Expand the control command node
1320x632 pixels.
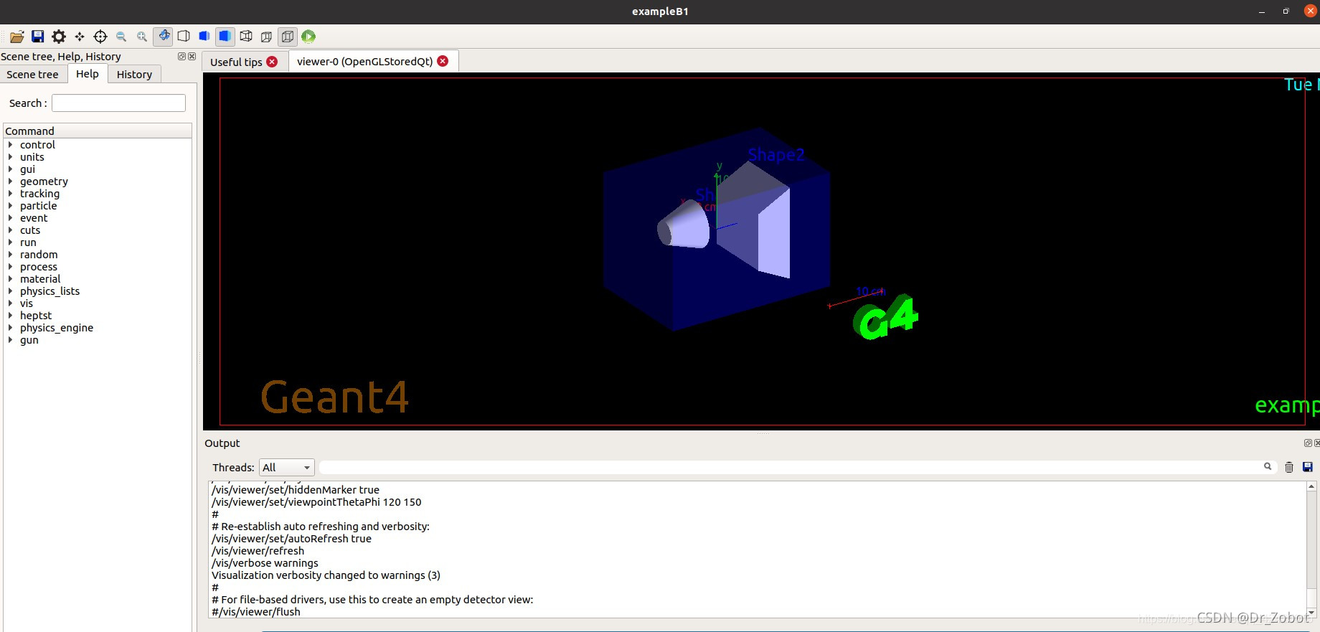pyautogui.click(x=10, y=145)
